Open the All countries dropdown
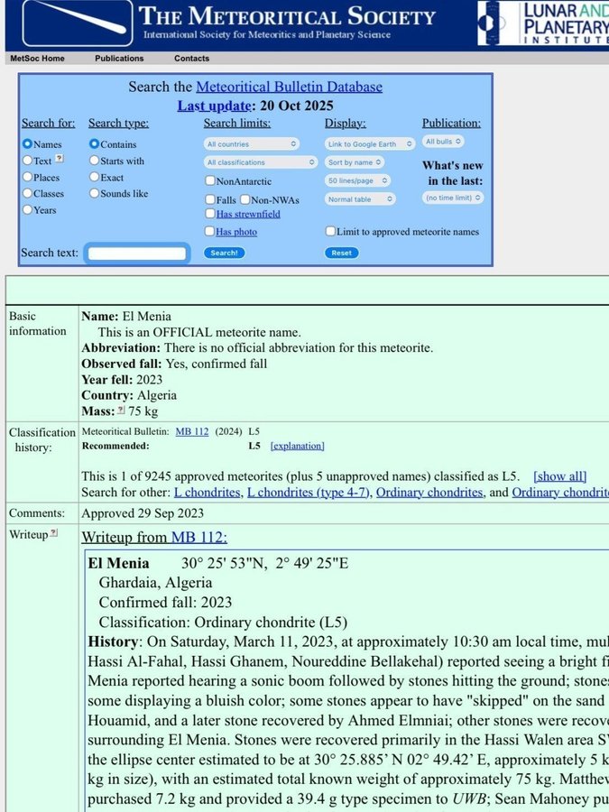 point(252,144)
